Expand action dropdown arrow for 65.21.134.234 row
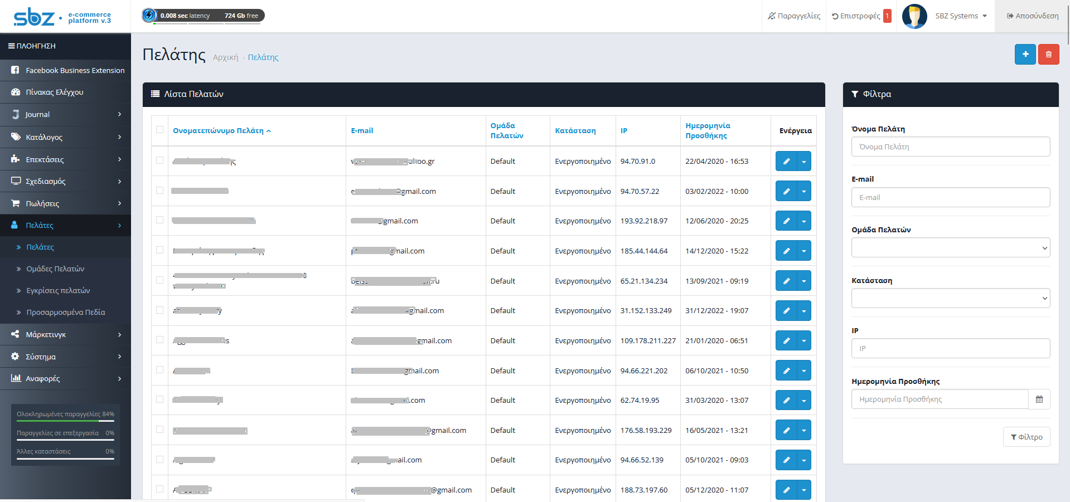 [804, 281]
